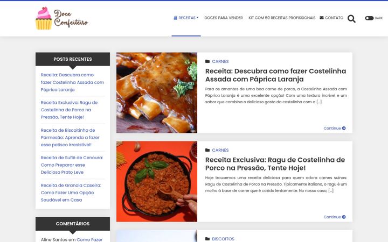Open article title Costelinha Assada com Páprica Laranja

click(275, 75)
